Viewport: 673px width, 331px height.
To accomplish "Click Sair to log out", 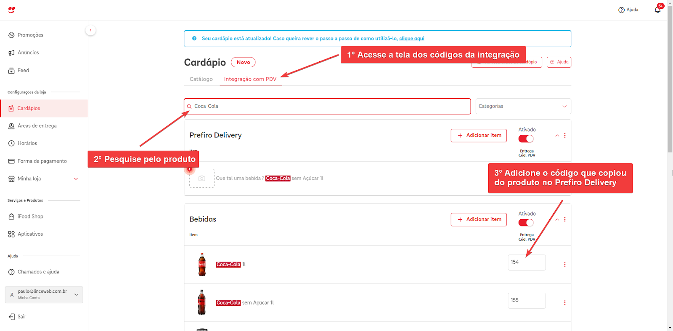I will (21, 317).
